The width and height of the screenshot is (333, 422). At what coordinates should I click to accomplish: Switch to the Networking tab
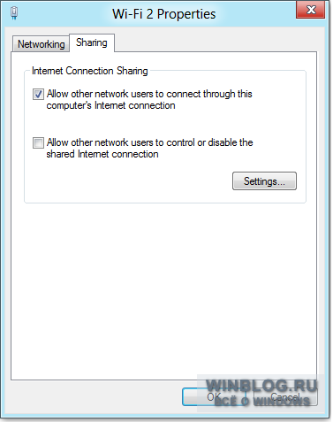tap(41, 44)
